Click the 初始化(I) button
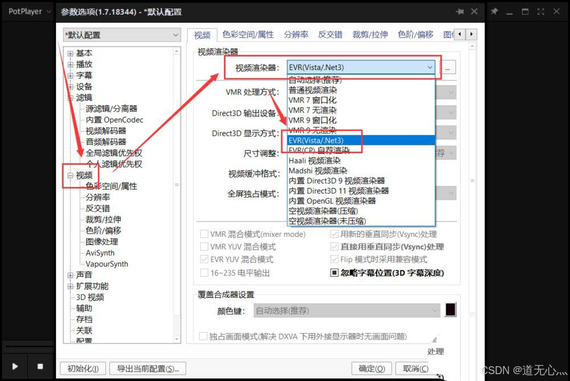The width and height of the screenshot is (570, 381). click(x=83, y=368)
